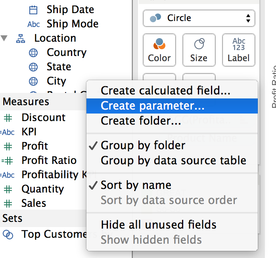Click the number icon next to Discount
Image resolution: width=276 pixels, height=258 pixels.
click(8, 118)
